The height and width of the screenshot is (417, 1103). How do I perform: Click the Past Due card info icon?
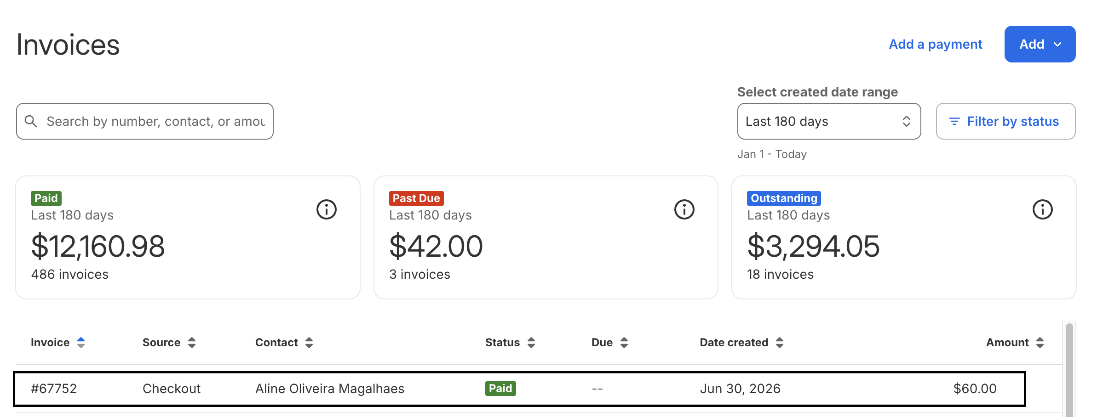tap(684, 209)
